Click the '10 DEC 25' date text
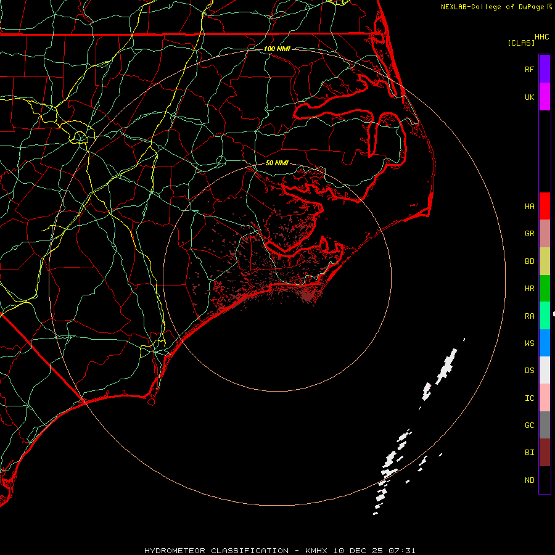 359,551
